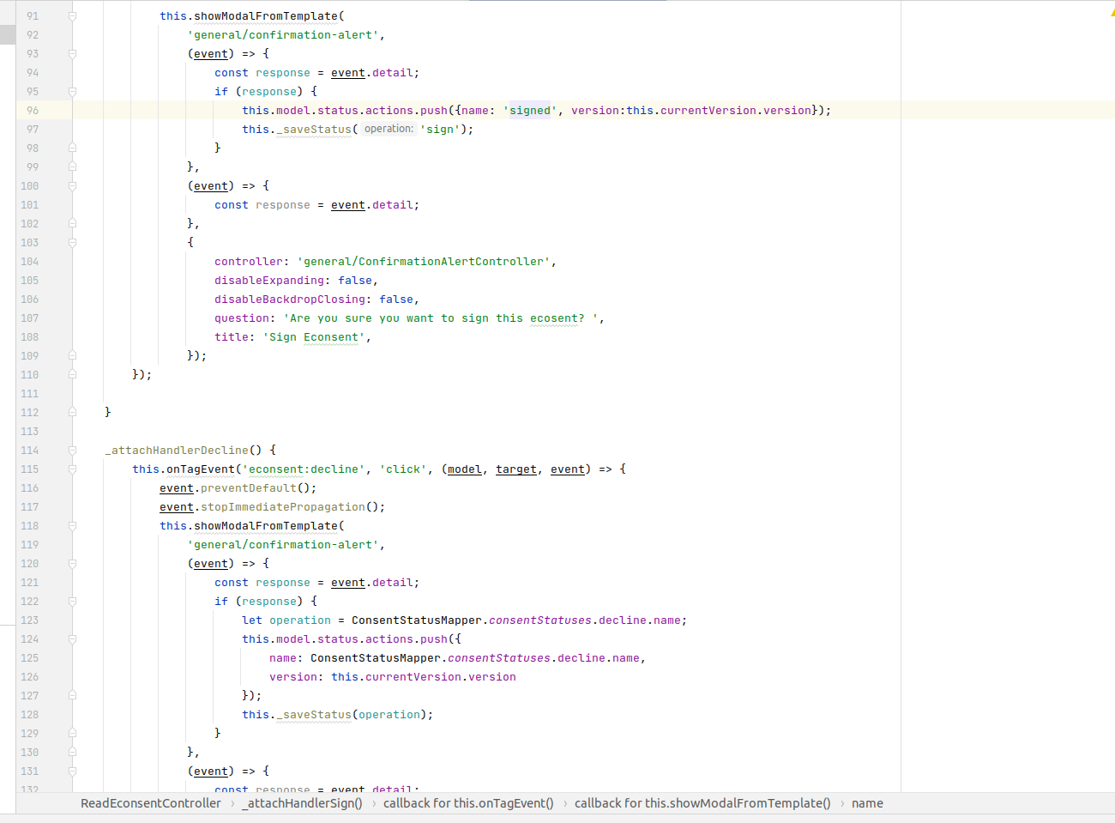Collapse the arrow function starting at line 93
This screenshot has width=1115, height=823.
(x=71, y=53)
